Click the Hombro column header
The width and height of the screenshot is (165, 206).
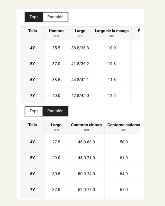pyautogui.click(x=56, y=33)
